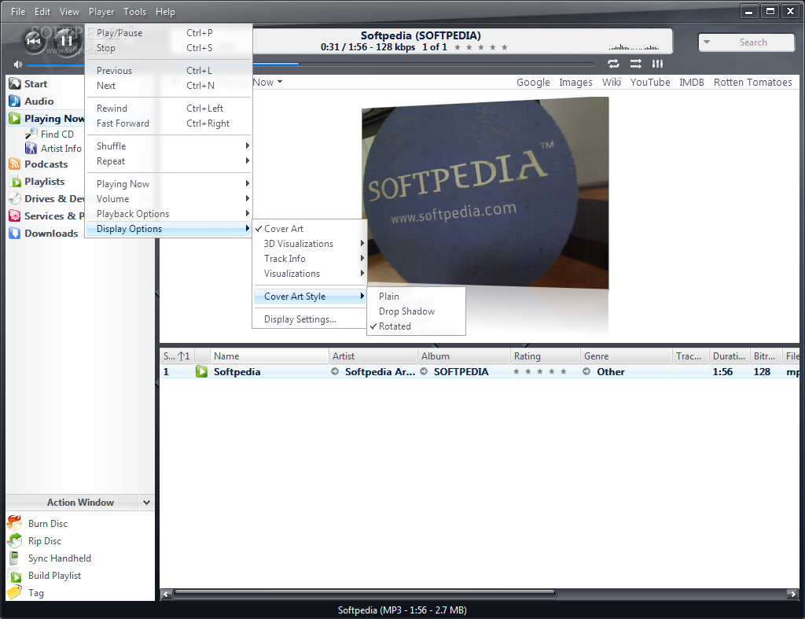This screenshot has height=619, width=805.
Task: Click the Podcasts RSS icon
Action: (15, 164)
